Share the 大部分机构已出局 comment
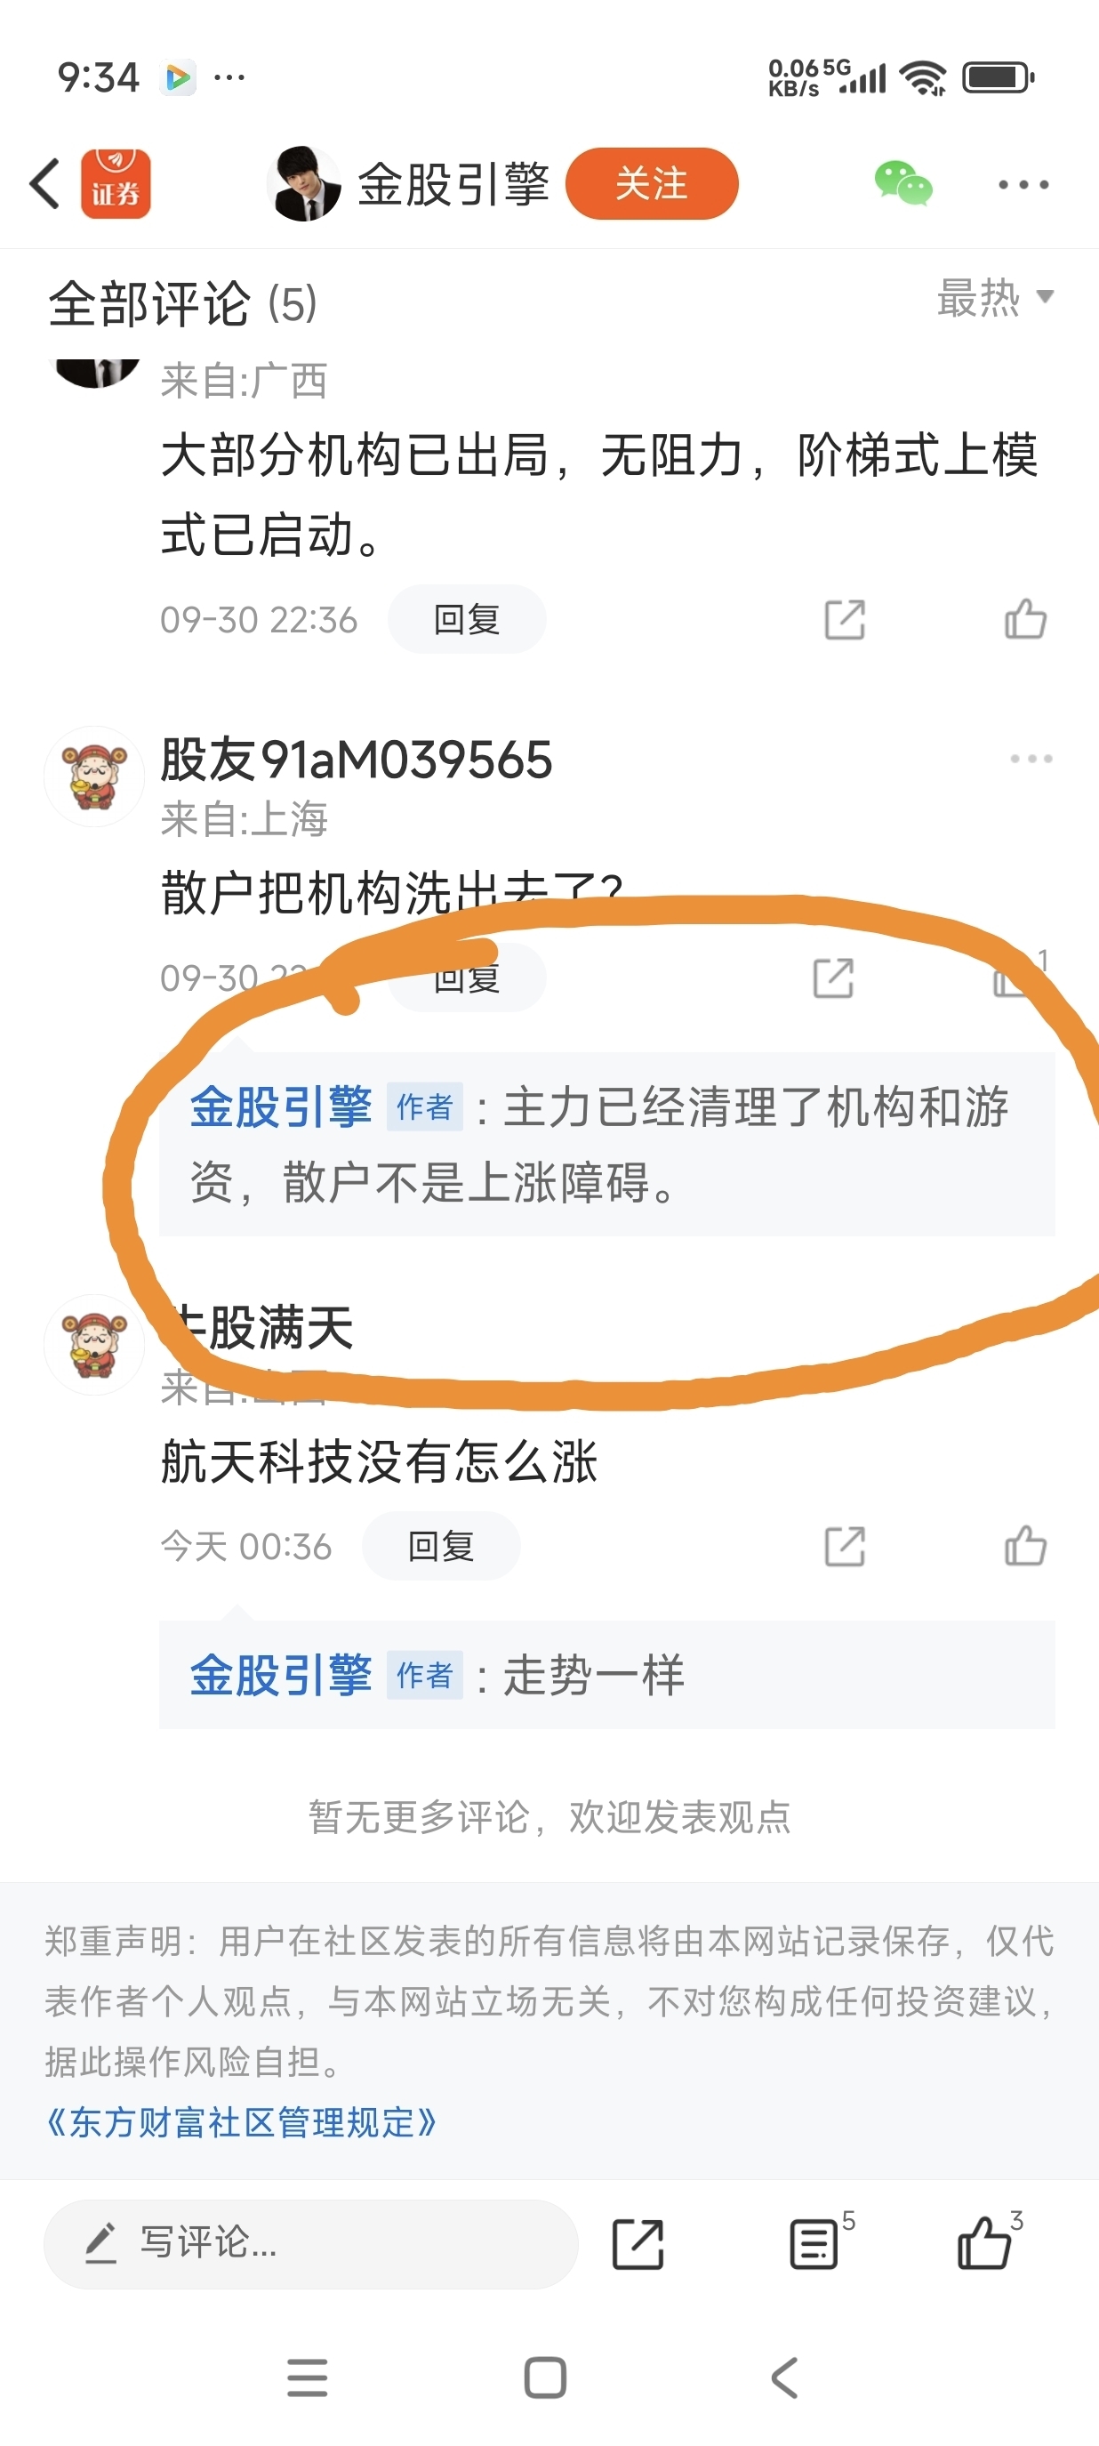The width and height of the screenshot is (1099, 2446). pyautogui.click(x=845, y=620)
